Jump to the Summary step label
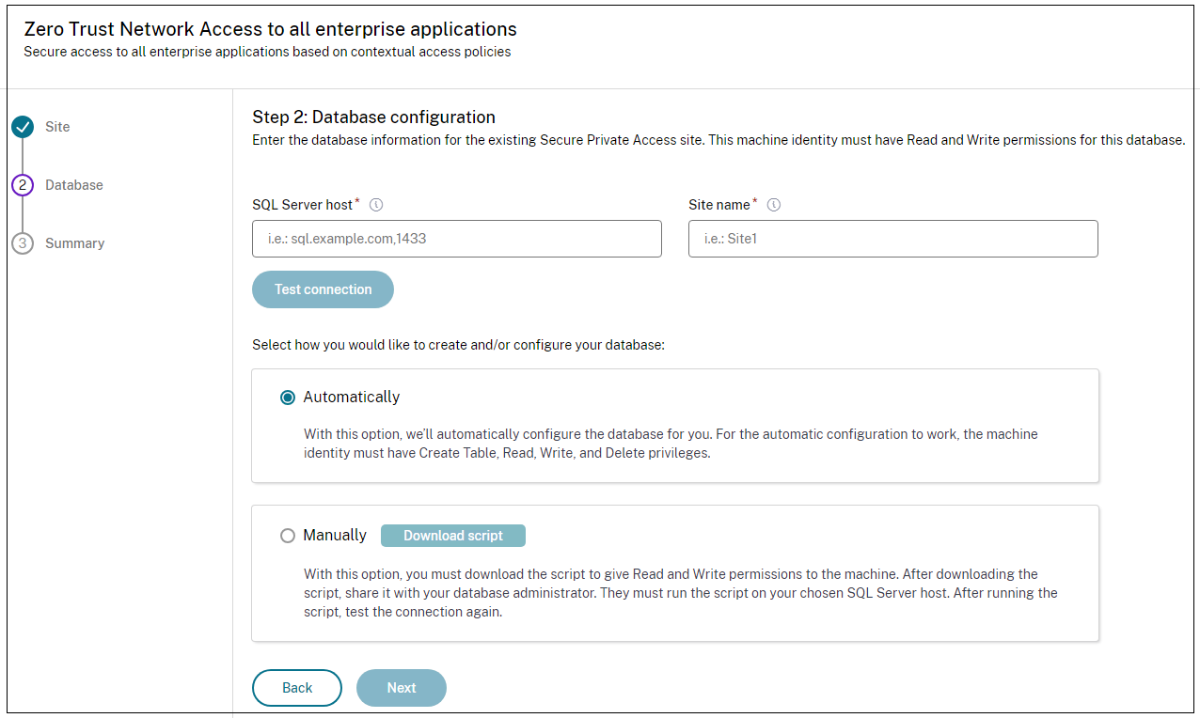1200x718 pixels. tap(75, 243)
